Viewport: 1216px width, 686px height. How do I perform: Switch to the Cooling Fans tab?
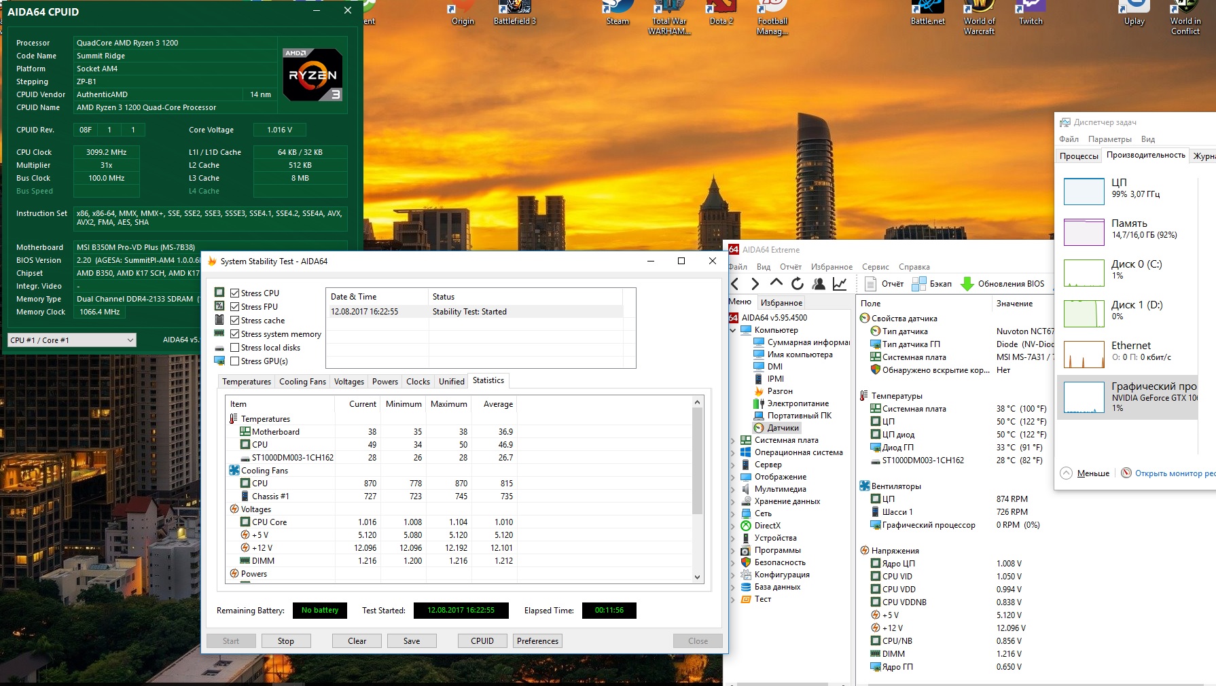click(x=302, y=382)
